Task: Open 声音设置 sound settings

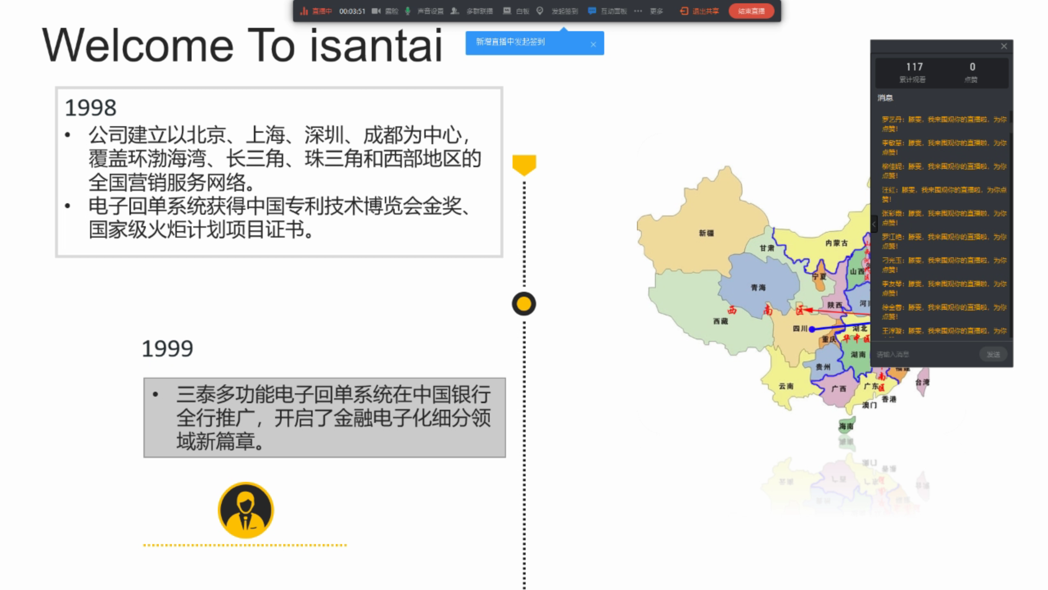Action: pyautogui.click(x=430, y=11)
